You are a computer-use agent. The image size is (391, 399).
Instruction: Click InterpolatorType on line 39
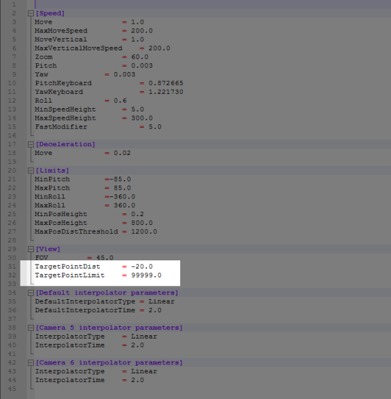[70, 336]
